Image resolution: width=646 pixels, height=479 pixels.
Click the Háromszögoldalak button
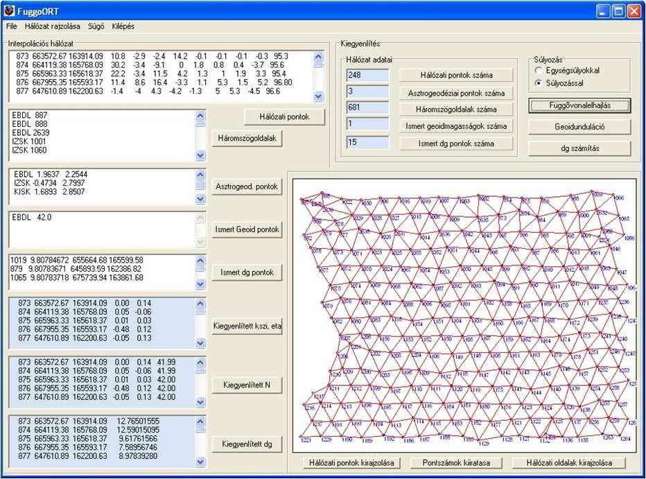tap(247, 139)
